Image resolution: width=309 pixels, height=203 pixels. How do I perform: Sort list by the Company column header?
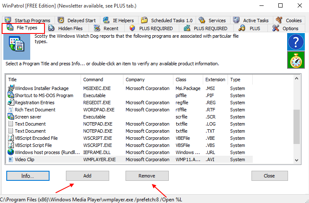(x=148, y=80)
